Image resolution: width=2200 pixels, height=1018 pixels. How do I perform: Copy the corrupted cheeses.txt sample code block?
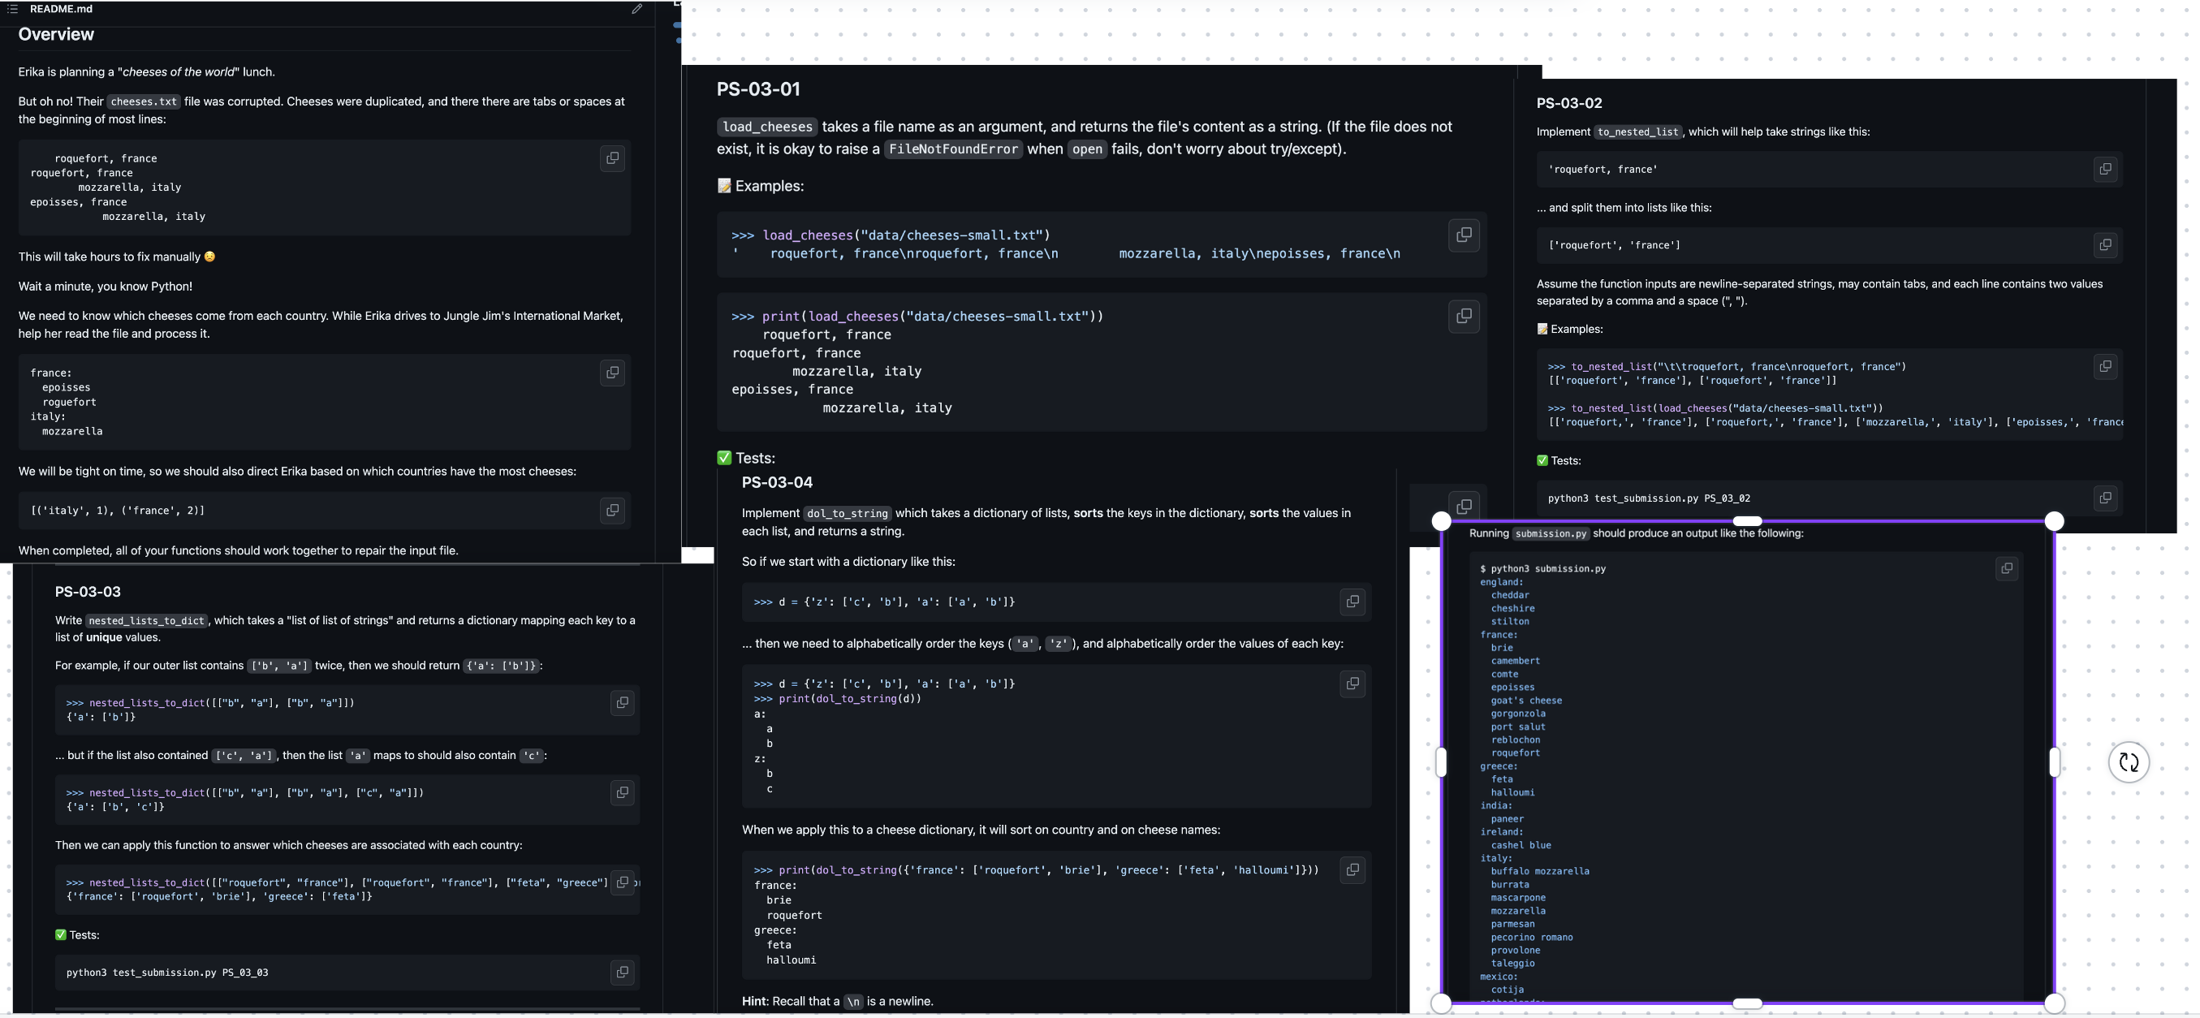(611, 158)
